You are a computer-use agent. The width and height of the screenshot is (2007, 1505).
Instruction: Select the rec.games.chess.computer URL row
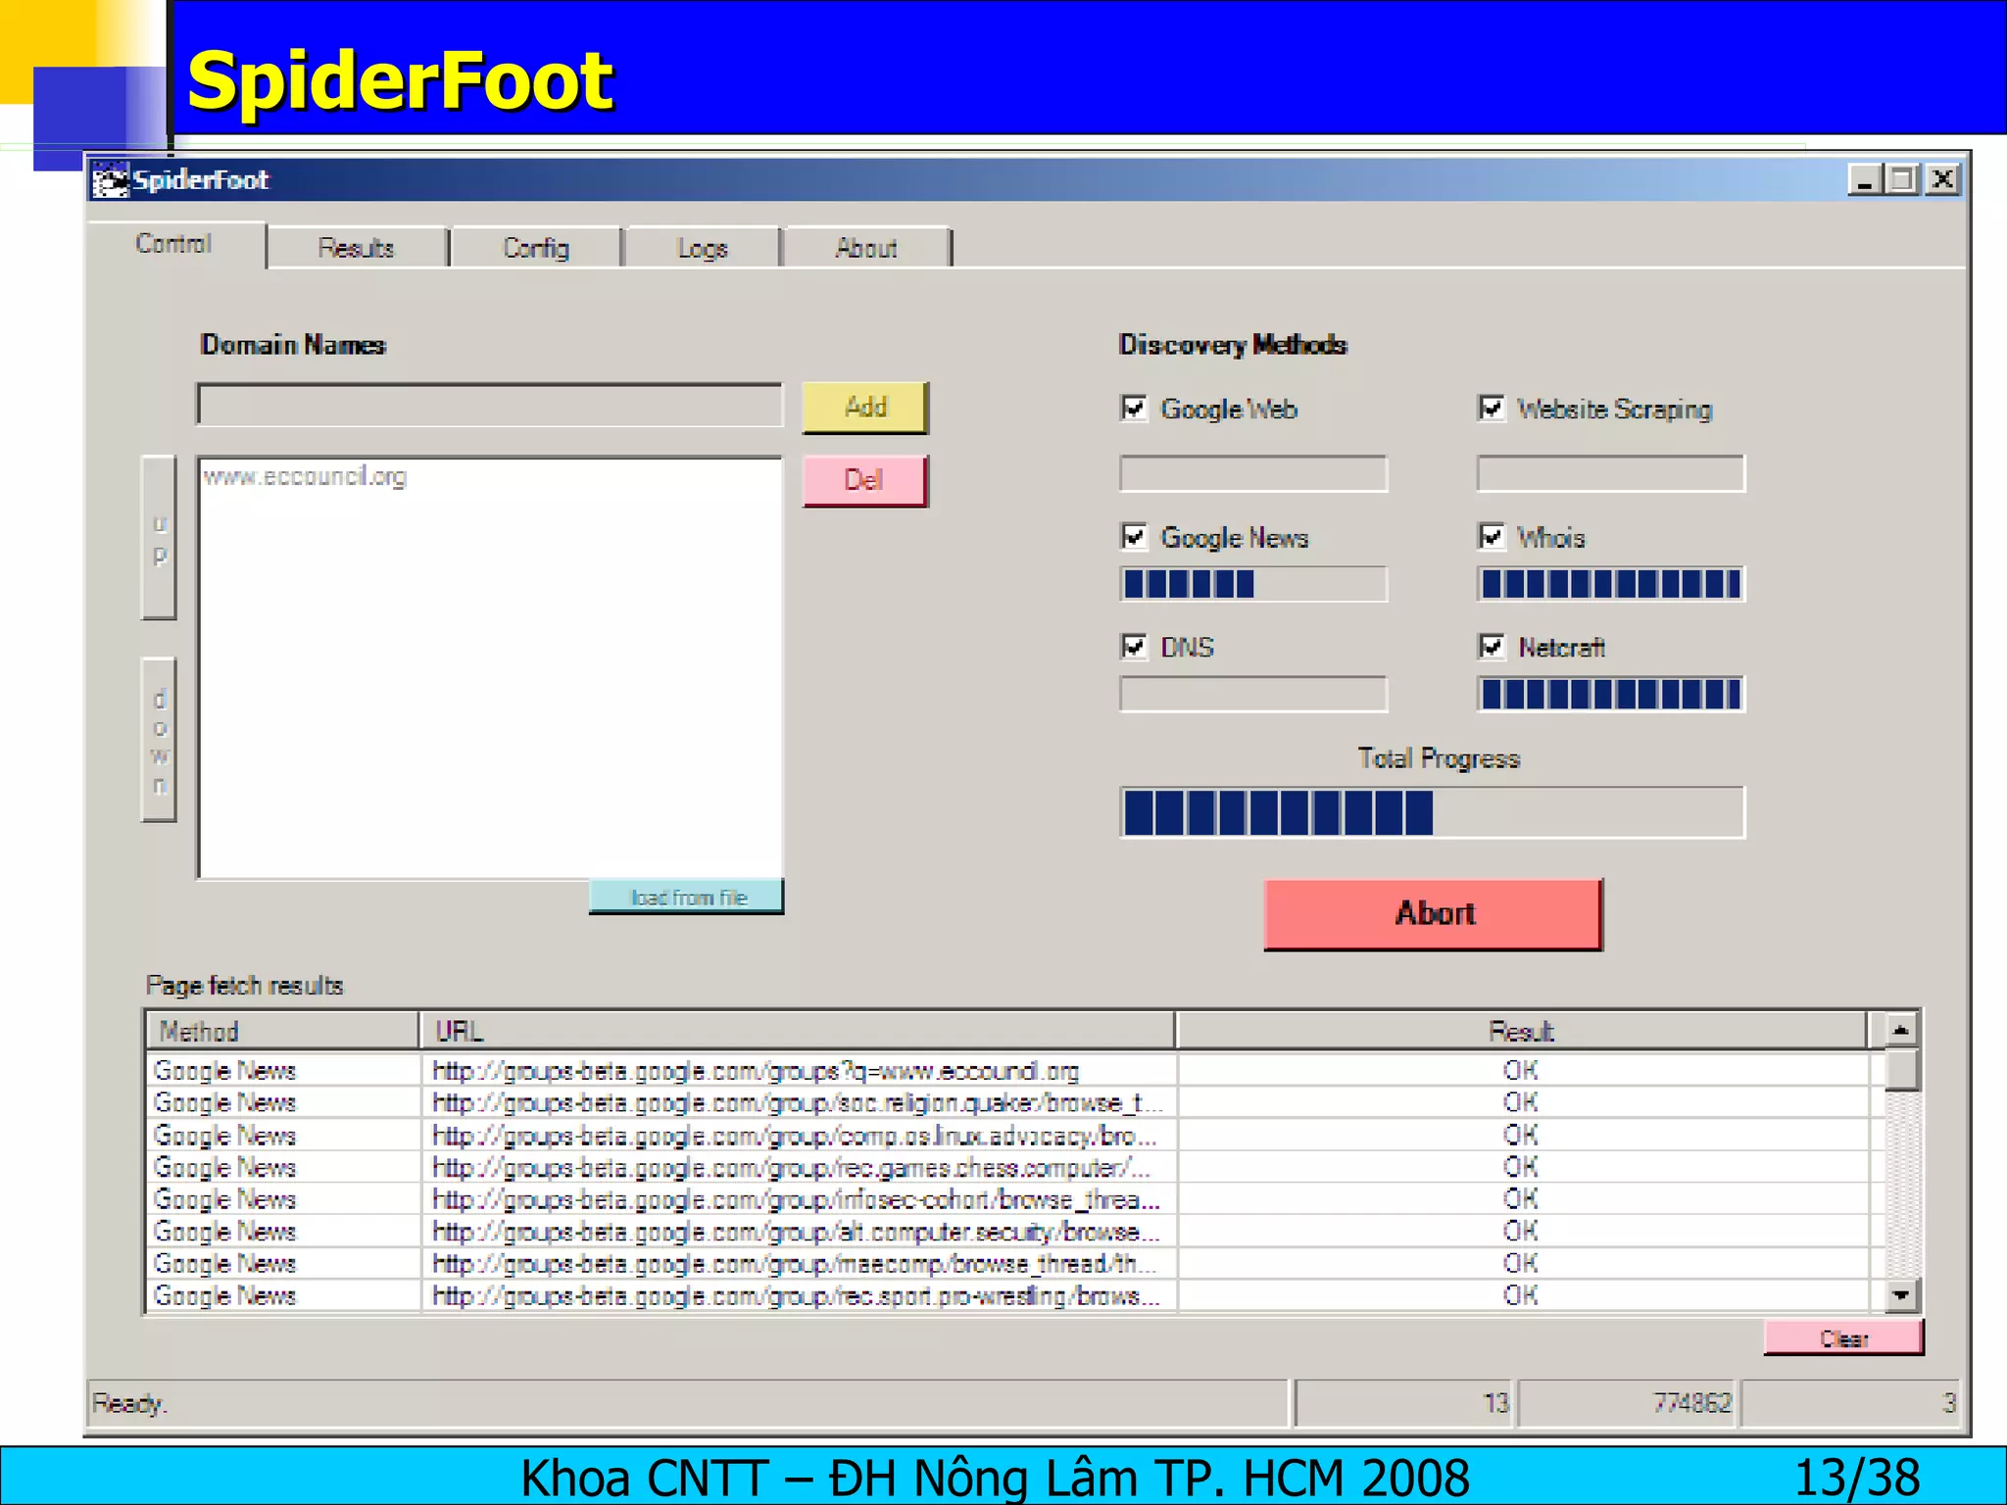pyautogui.click(x=1007, y=1168)
